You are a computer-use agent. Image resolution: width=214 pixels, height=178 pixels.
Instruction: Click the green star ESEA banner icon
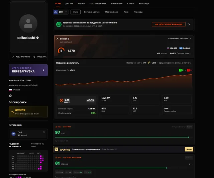coord(59,24)
